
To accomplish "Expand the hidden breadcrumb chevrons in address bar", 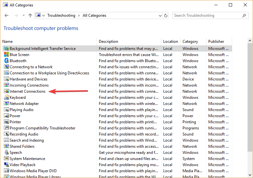I will click(x=43, y=15).
